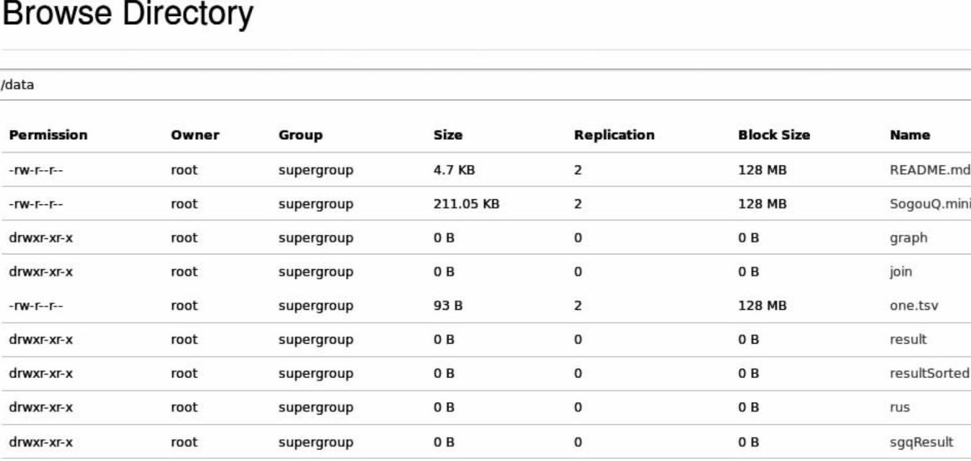Open the join directory
The width and height of the screenshot is (971, 461).
[x=901, y=271]
